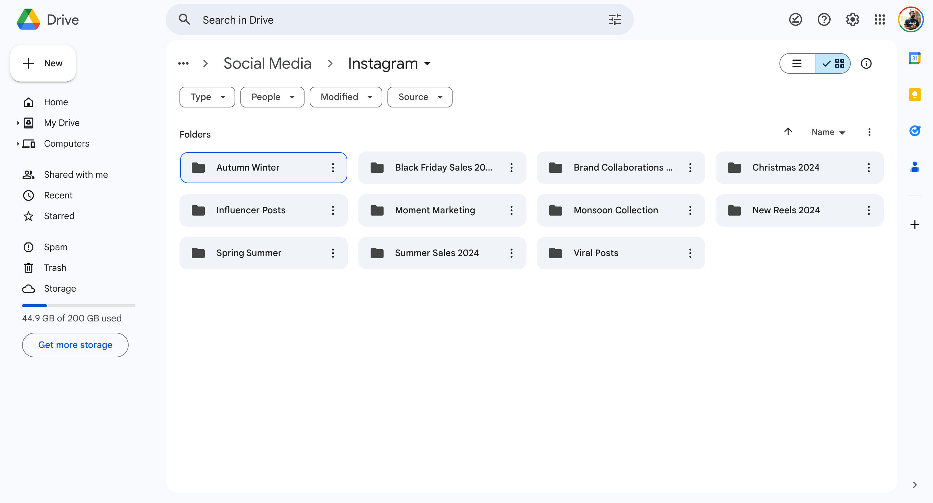The width and height of the screenshot is (933, 503).
Task: Open more actions for New Reels 2024 folder
Action: 869,210
